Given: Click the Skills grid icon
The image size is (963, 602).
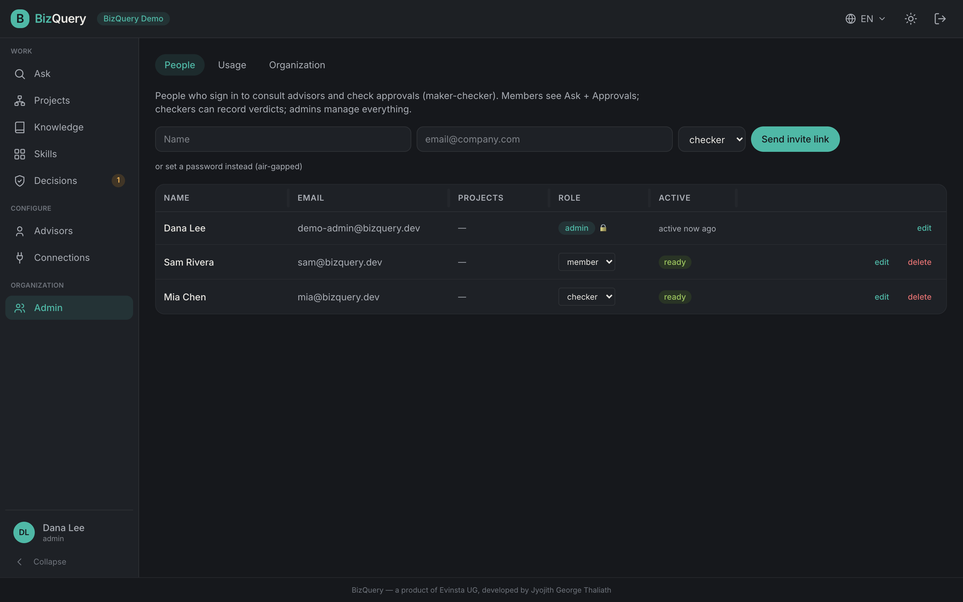Looking at the screenshot, I should [19, 154].
